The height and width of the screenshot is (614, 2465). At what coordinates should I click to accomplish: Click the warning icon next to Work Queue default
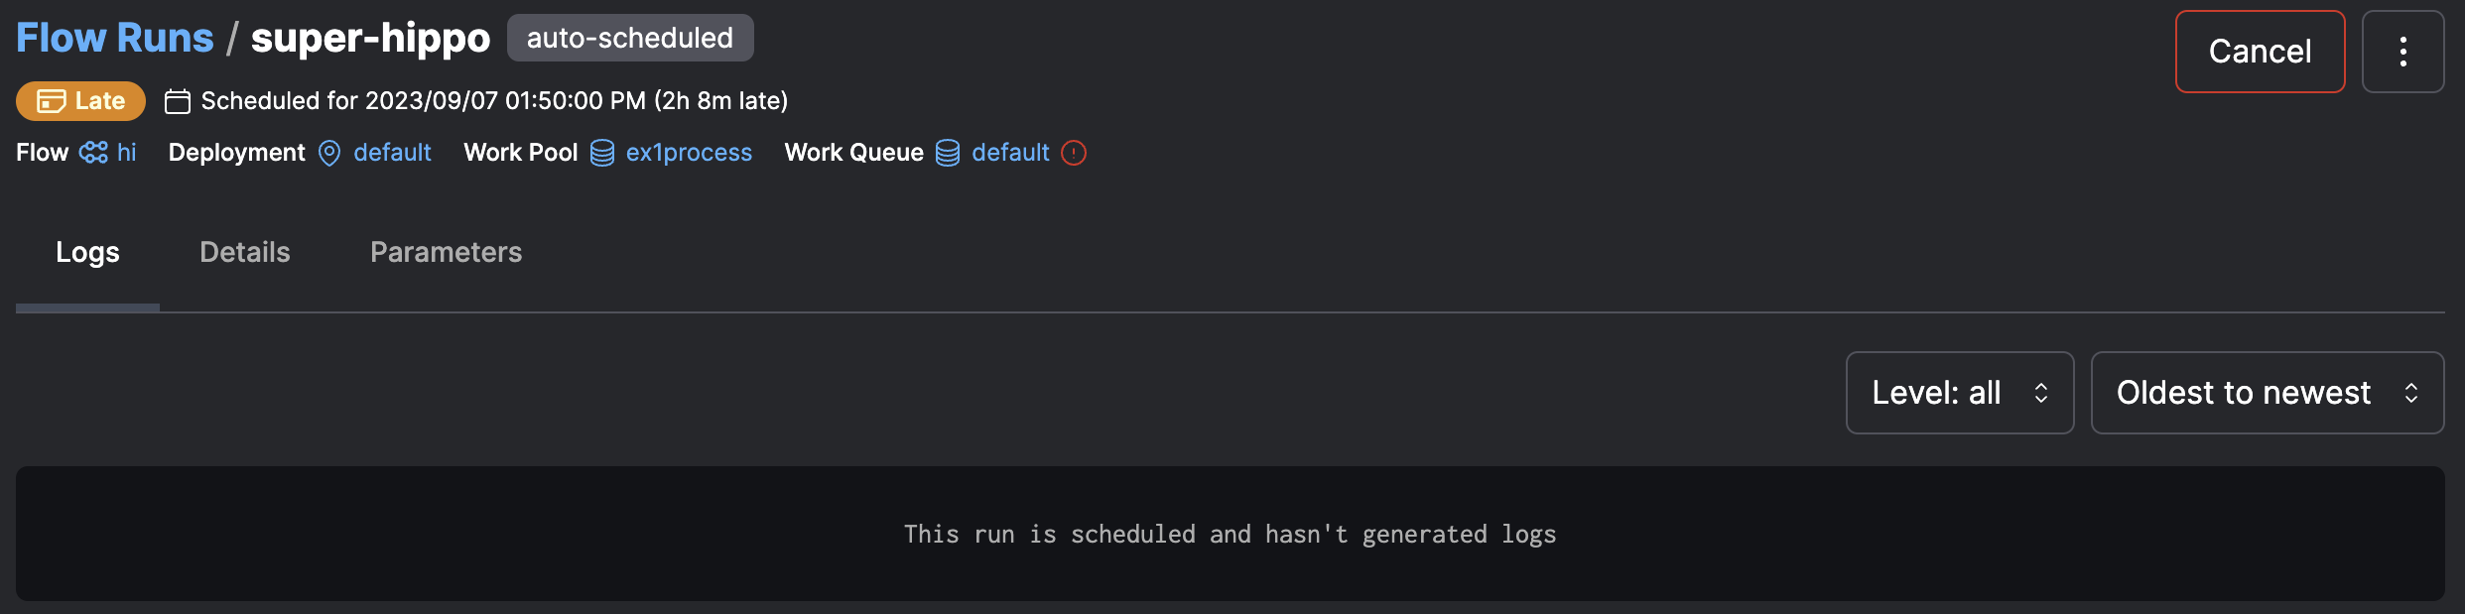[1074, 153]
